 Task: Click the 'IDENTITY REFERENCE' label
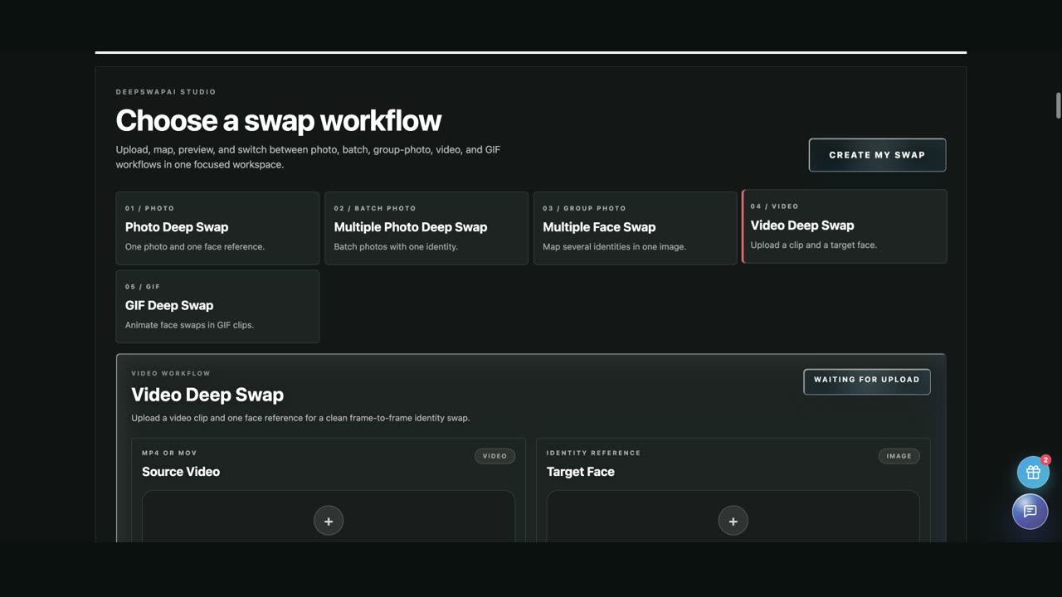tap(594, 454)
